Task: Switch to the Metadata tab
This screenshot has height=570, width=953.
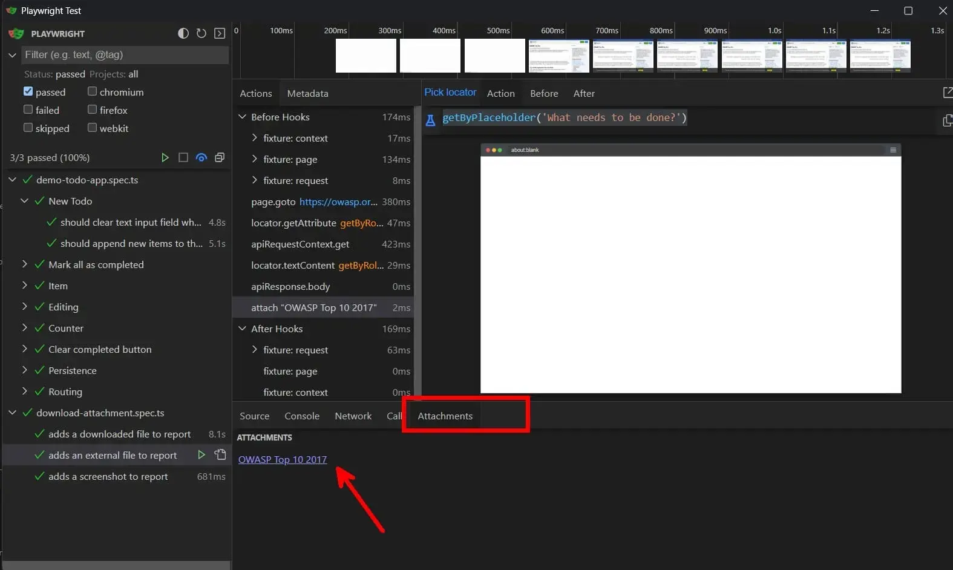Action: point(307,93)
